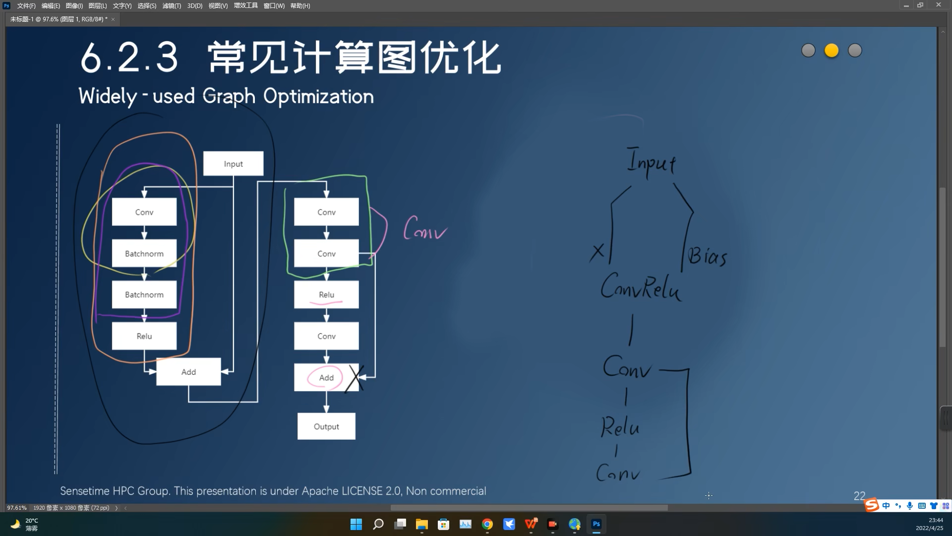Click the Photoshop logo icon in menu bar
This screenshot has width=952, height=536.
[x=6, y=5]
